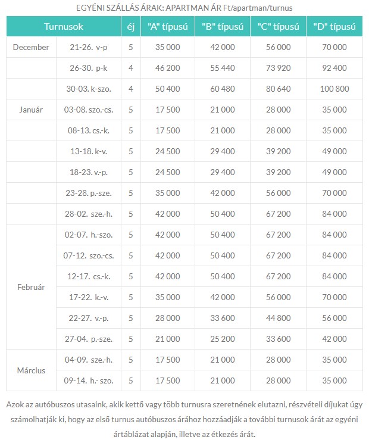The width and height of the screenshot is (369, 446).
Task: Select the December month cell
Action: (x=31, y=48)
